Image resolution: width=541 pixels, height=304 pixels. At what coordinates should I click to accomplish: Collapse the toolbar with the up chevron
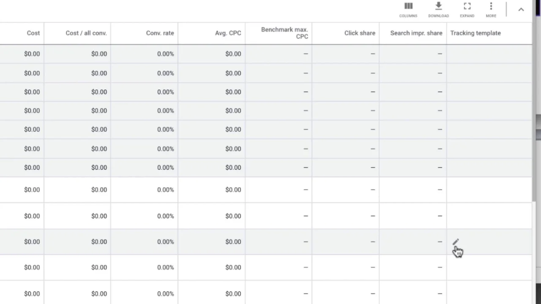pos(521,10)
